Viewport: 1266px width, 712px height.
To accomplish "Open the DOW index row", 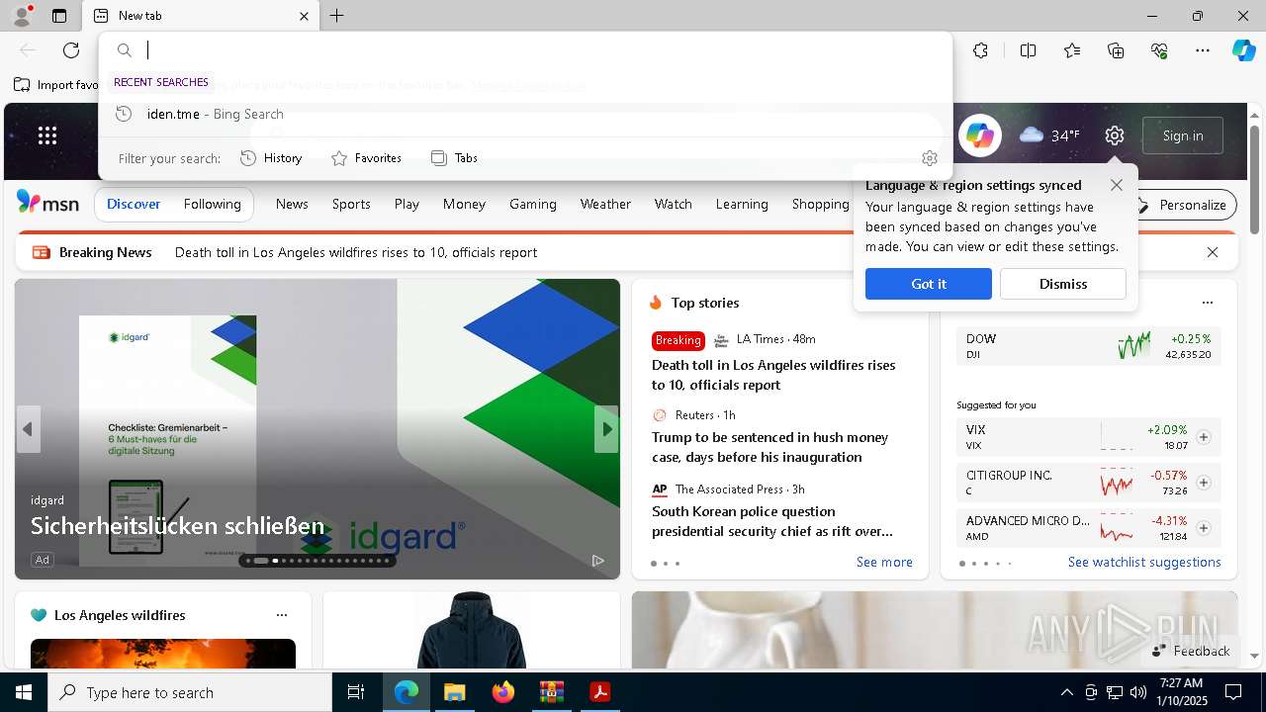I will click(1089, 346).
